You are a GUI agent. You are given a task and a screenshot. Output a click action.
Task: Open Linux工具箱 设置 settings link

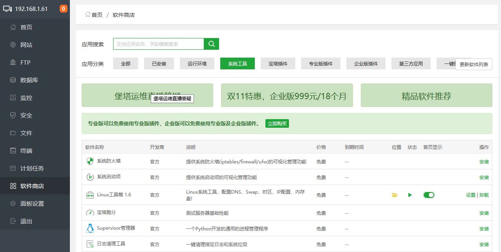470,195
